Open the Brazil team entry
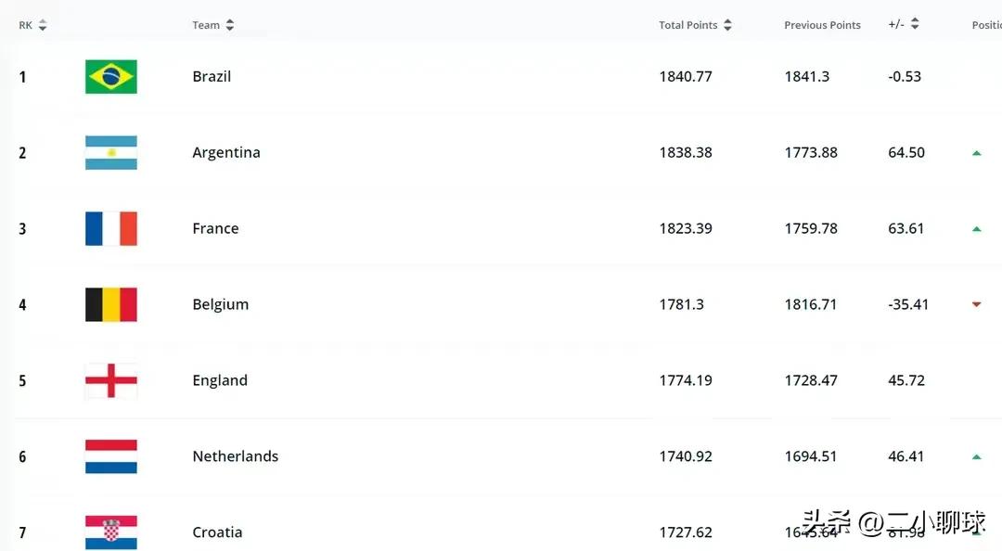The width and height of the screenshot is (1002, 551). [211, 77]
